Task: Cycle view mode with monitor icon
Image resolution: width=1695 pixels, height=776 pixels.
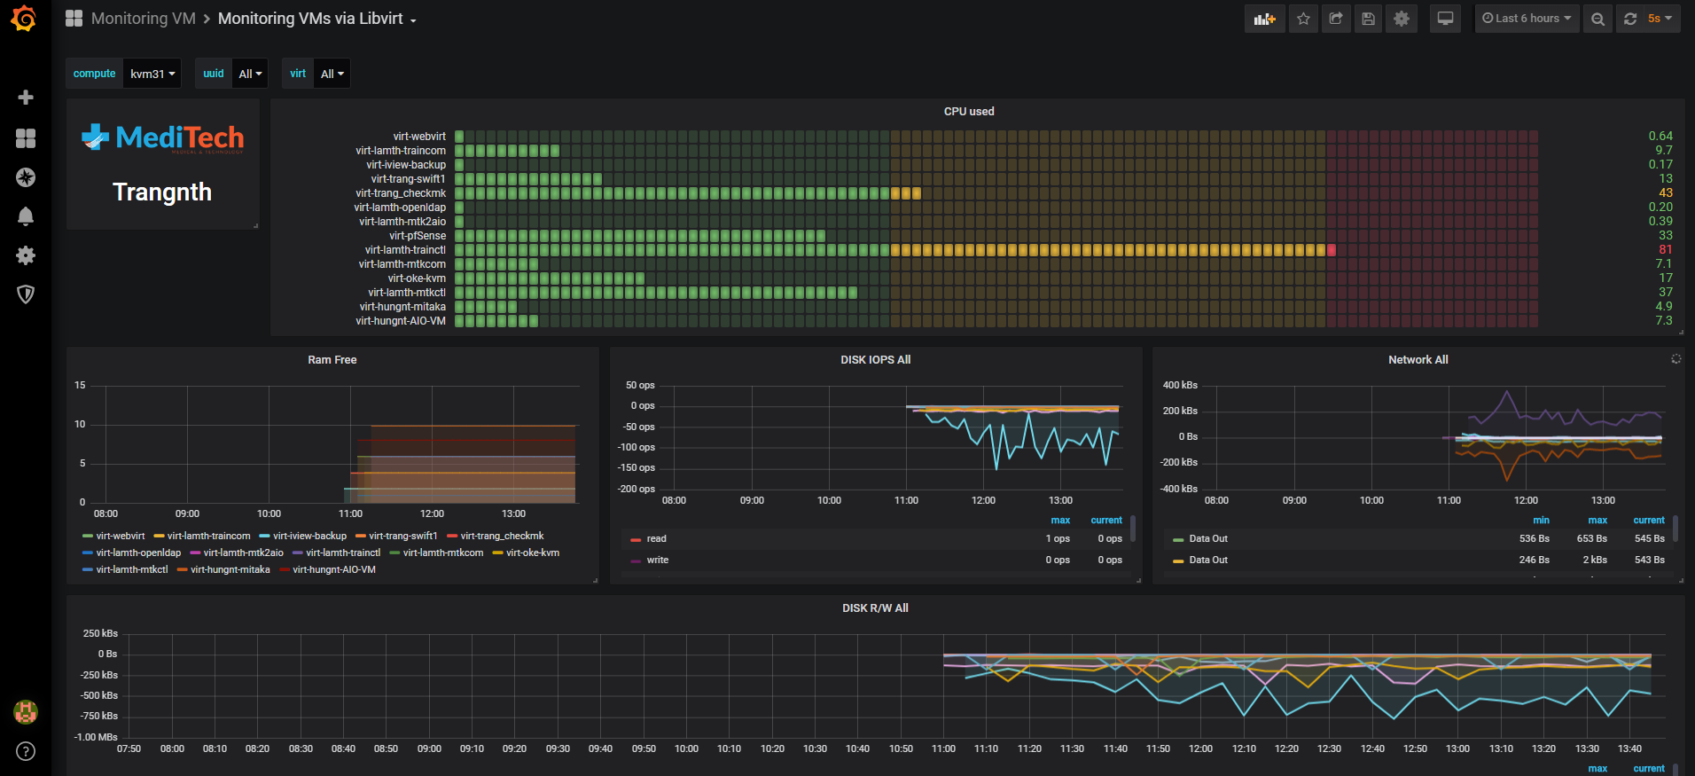Action: tap(1445, 19)
